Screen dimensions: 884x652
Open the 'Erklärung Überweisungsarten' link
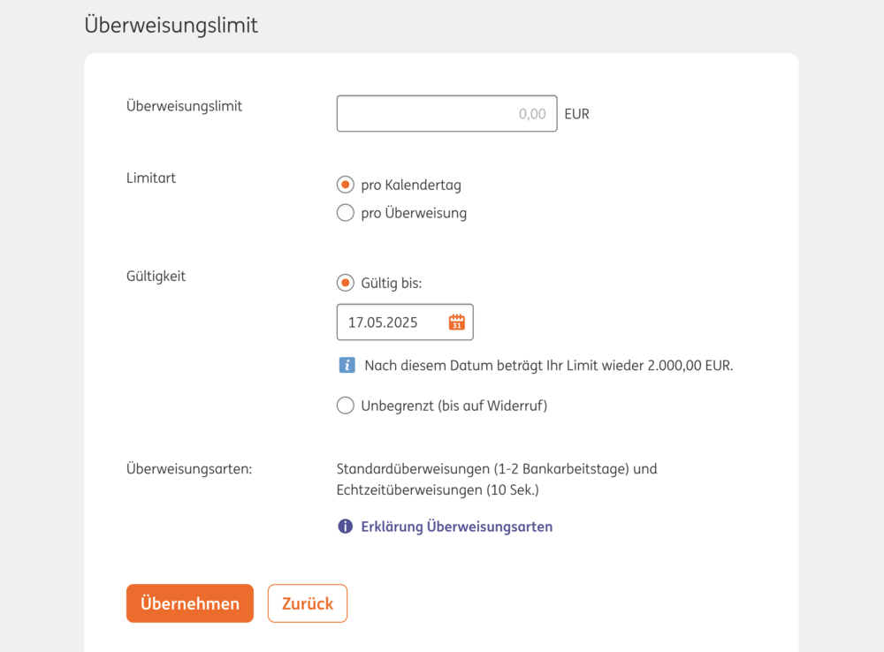tap(457, 527)
